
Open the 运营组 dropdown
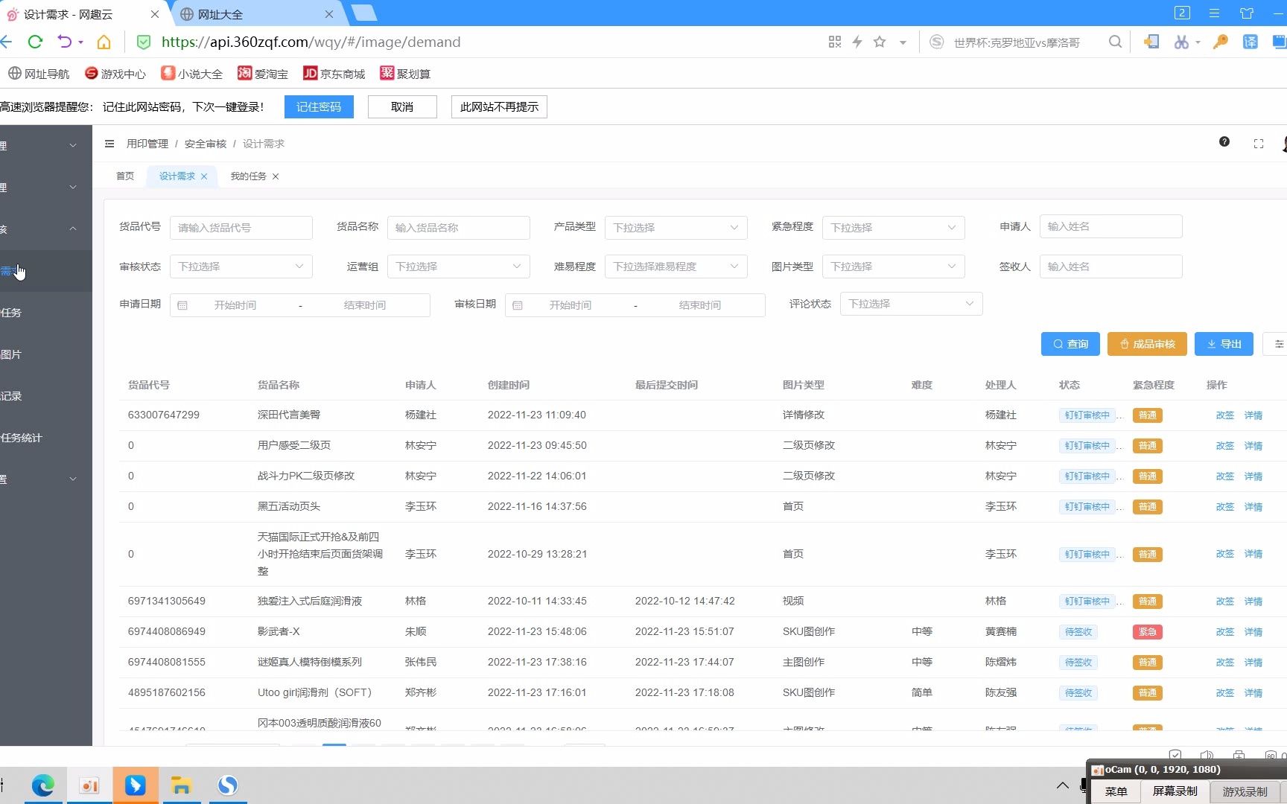[x=458, y=267]
